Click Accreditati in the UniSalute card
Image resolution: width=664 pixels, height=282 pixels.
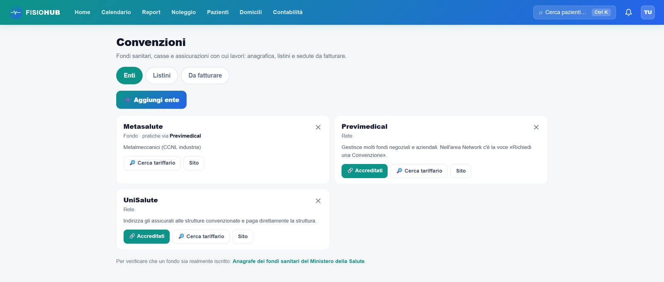146,236
